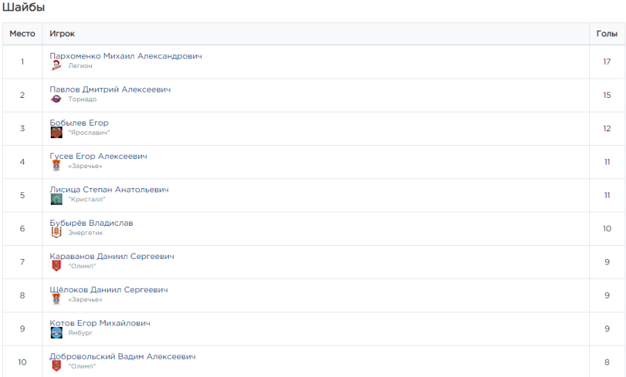
Task: Click the Заречье logo under Гусев Егор
Action: point(56,166)
